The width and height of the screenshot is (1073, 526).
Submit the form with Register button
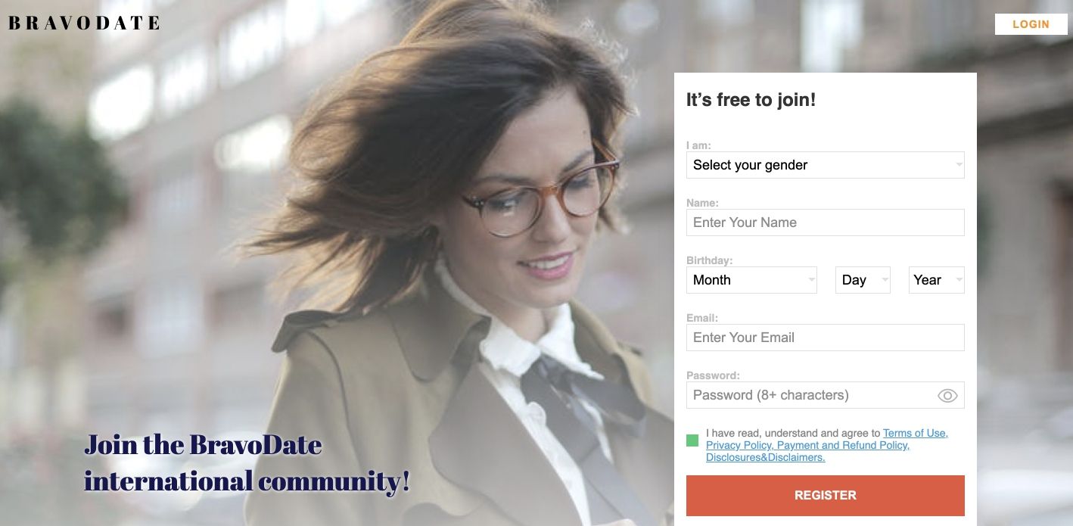[825, 496]
